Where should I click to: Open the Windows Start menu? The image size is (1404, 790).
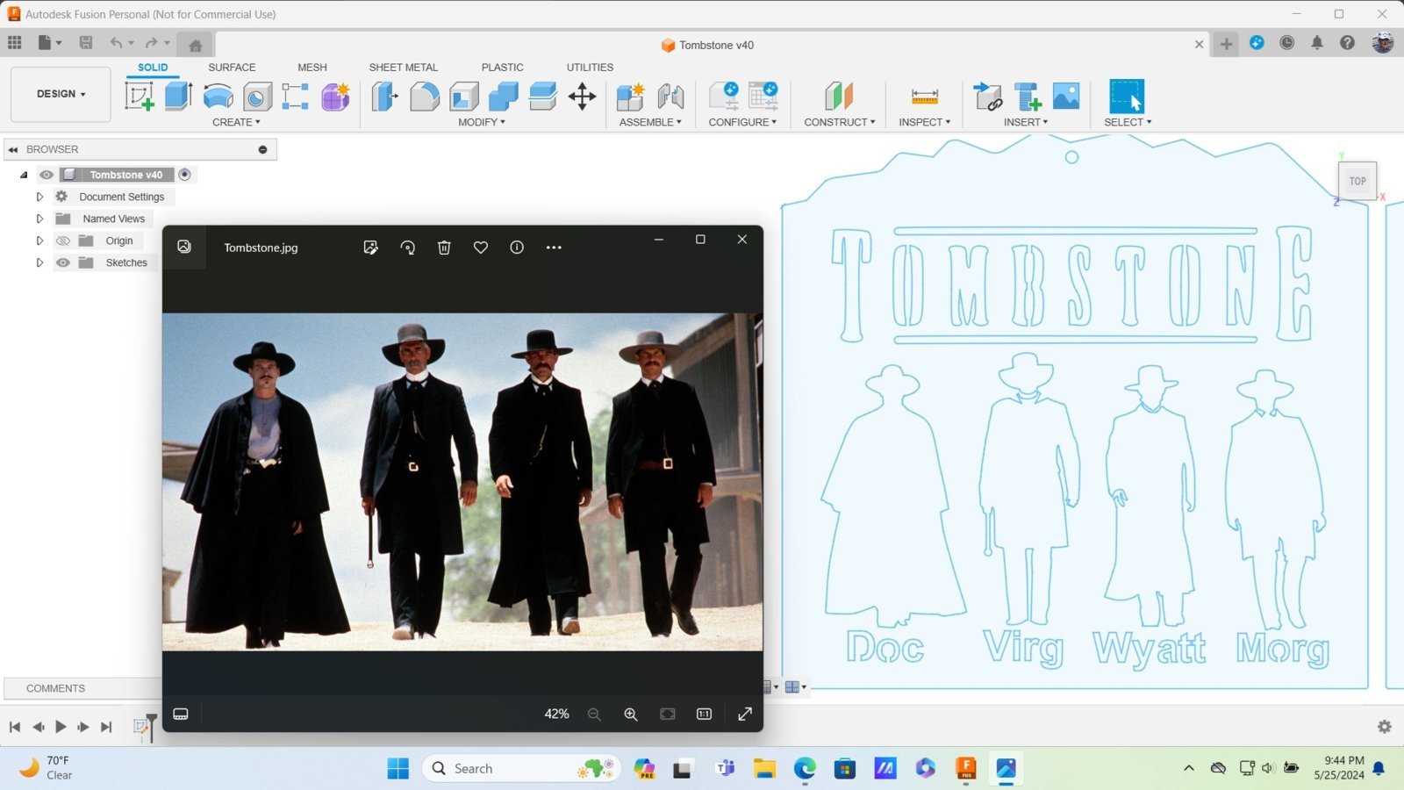tap(398, 769)
